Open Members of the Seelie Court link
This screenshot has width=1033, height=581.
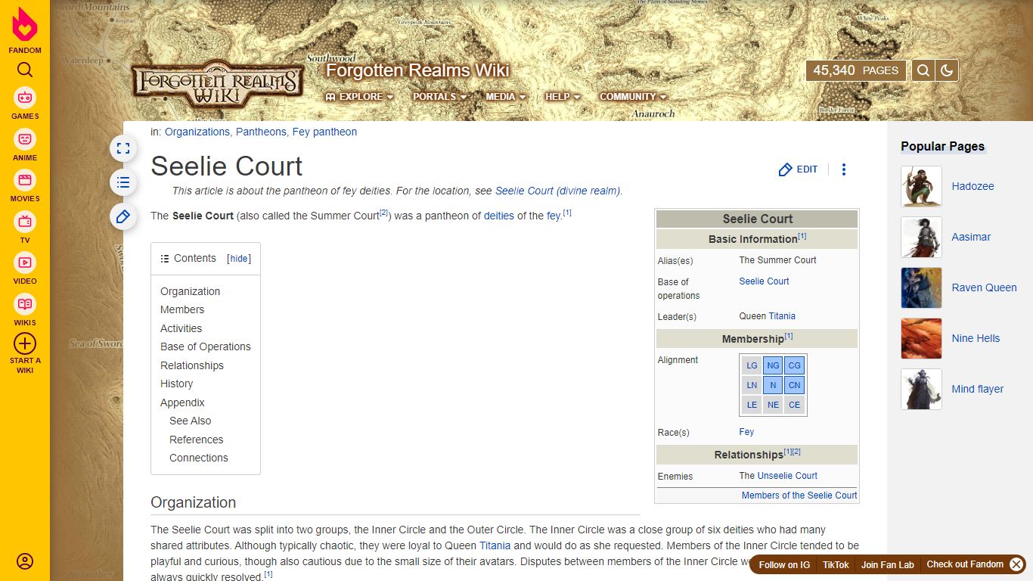(x=799, y=496)
